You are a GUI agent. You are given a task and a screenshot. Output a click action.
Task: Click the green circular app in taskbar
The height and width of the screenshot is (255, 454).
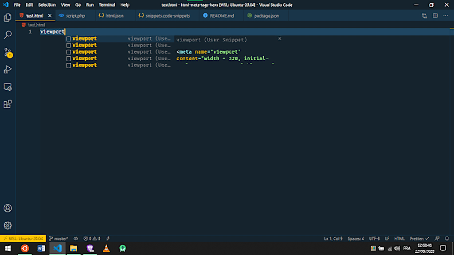[122, 248]
